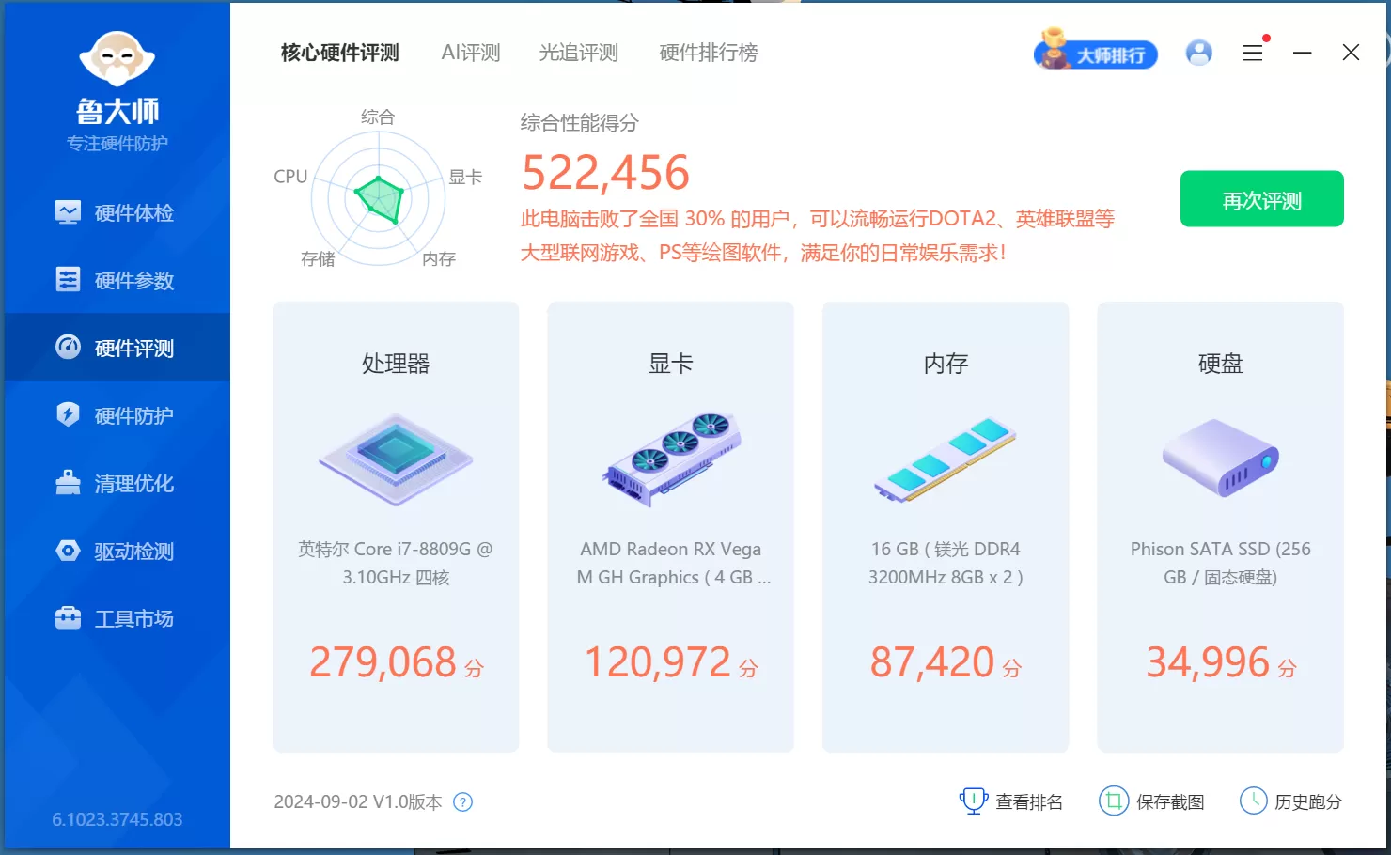Image resolution: width=1391 pixels, height=855 pixels.
Task: Click 保存截图 crop icon button
Action: 1151,801
